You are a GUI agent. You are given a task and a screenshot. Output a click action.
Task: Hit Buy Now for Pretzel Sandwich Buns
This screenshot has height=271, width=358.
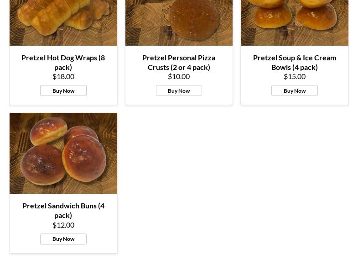pos(63,239)
